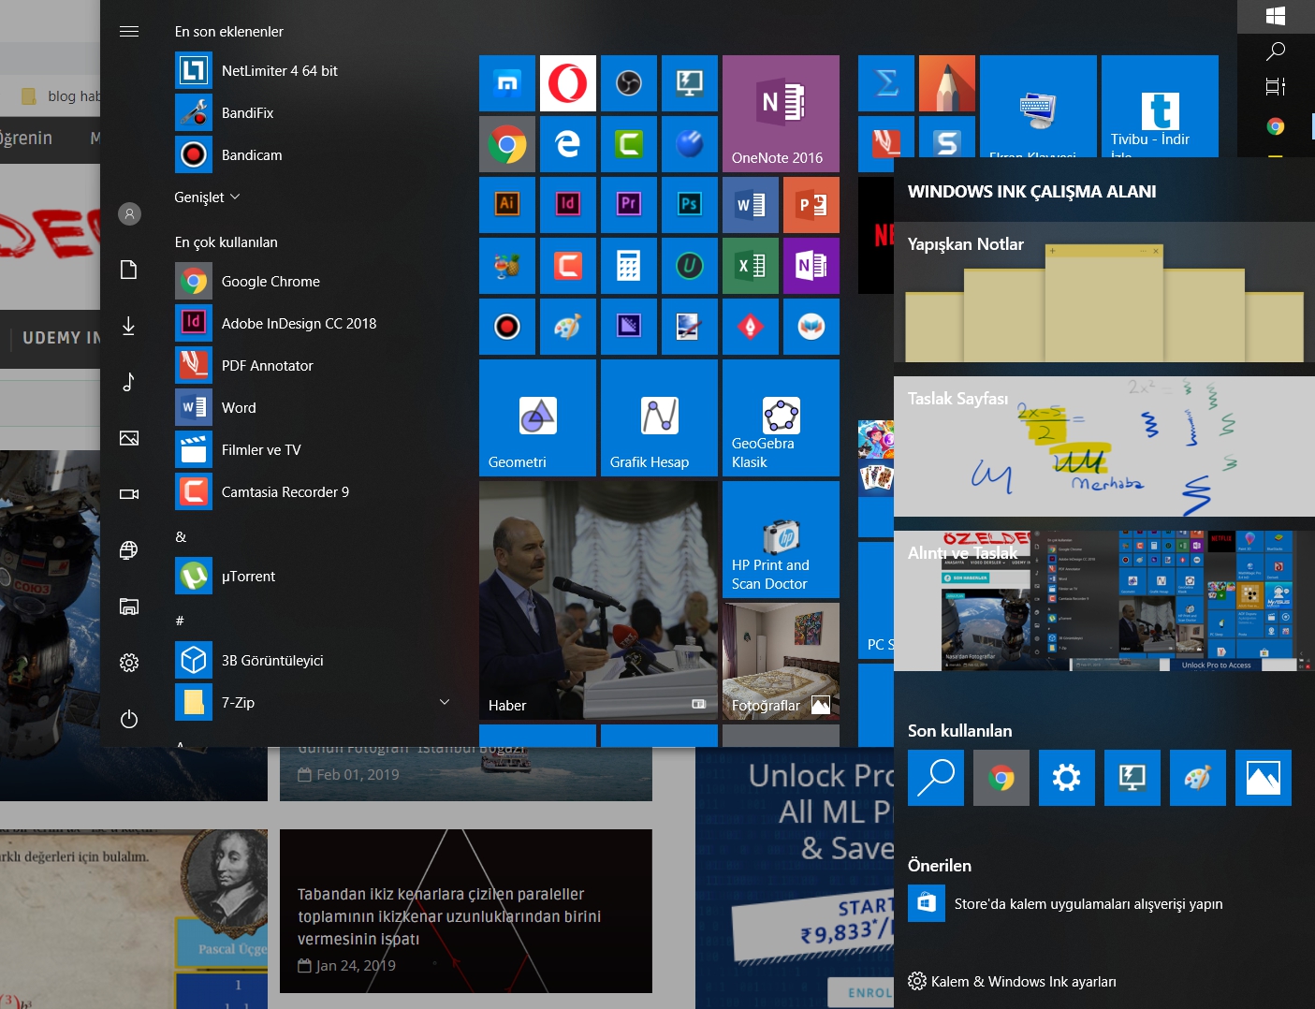Open the Geometri tile
The height and width of the screenshot is (1009, 1315).
[537, 417]
